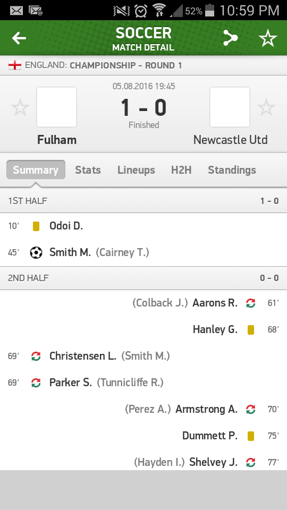The image size is (287, 510).
Task: Select the Summary tab
Action: coord(36,170)
